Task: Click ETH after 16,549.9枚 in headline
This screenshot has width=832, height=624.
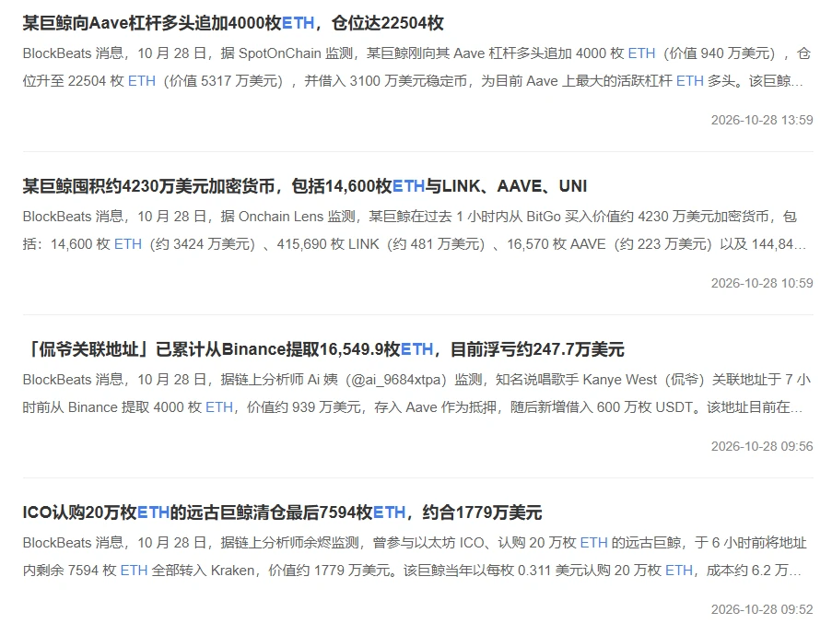Action: point(417,349)
